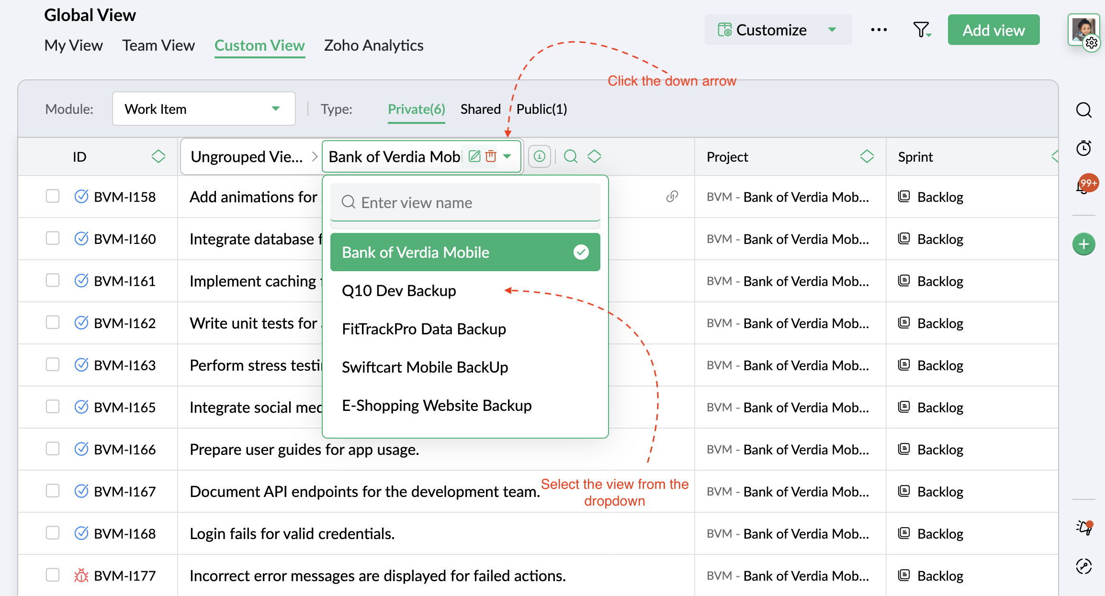Select the checkbox for BVM-I160

pyautogui.click(x=53, y=238)
